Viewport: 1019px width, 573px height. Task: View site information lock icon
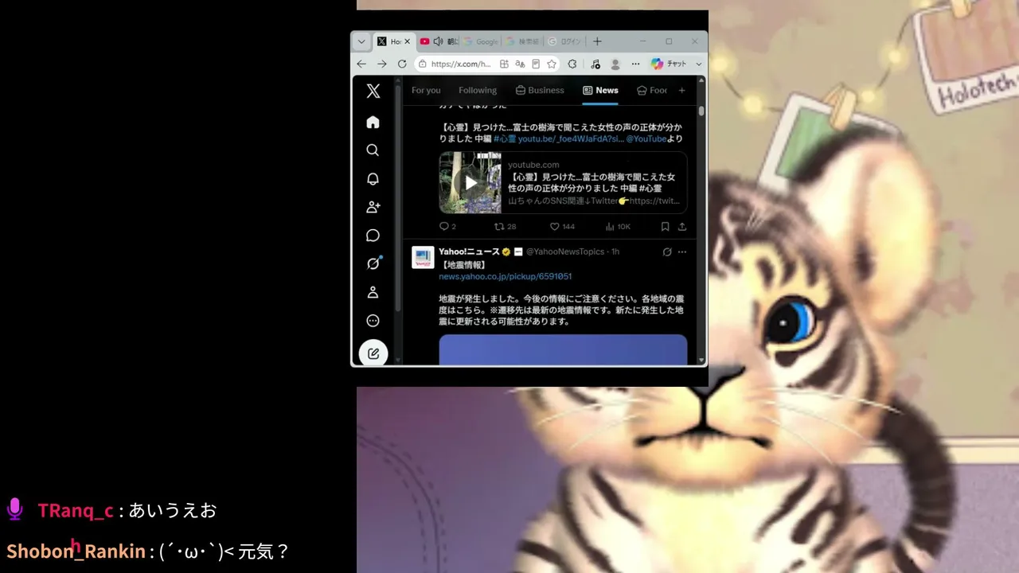tap(423, 64)
